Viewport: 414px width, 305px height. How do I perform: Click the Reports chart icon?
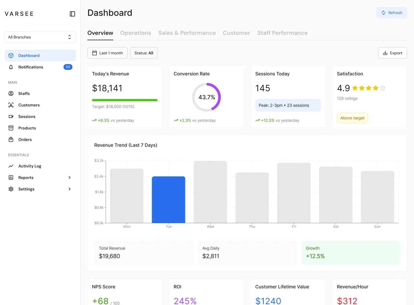[11, 177]
